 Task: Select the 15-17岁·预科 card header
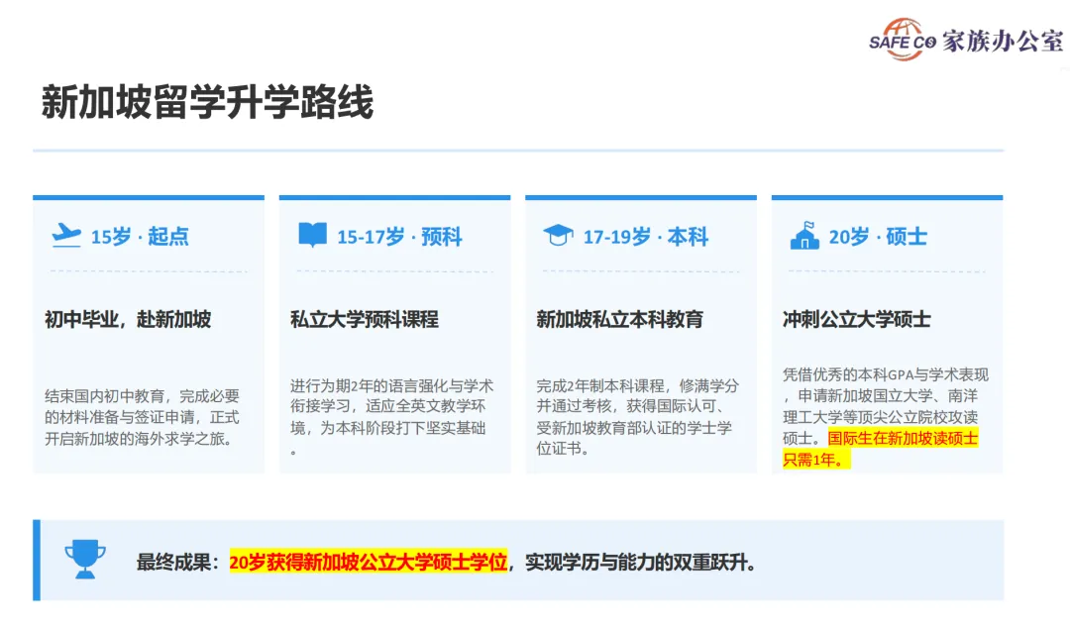pos(400,237)
